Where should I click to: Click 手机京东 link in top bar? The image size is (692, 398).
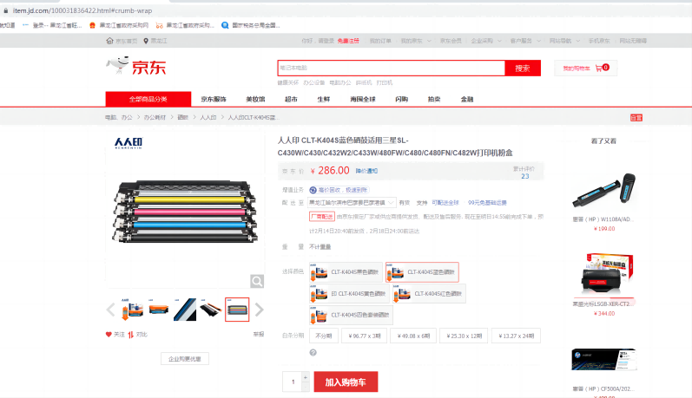(x=599, y=41)
